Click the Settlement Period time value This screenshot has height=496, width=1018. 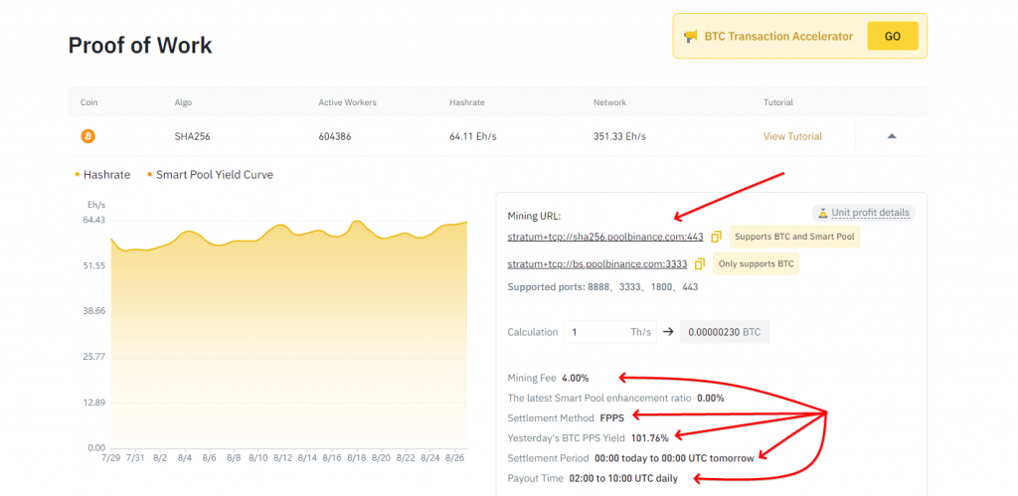(674, 458)
